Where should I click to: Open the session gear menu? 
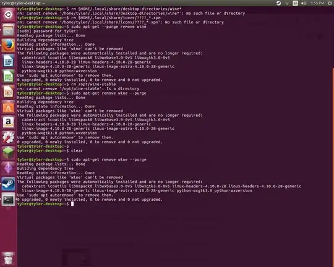330,3
